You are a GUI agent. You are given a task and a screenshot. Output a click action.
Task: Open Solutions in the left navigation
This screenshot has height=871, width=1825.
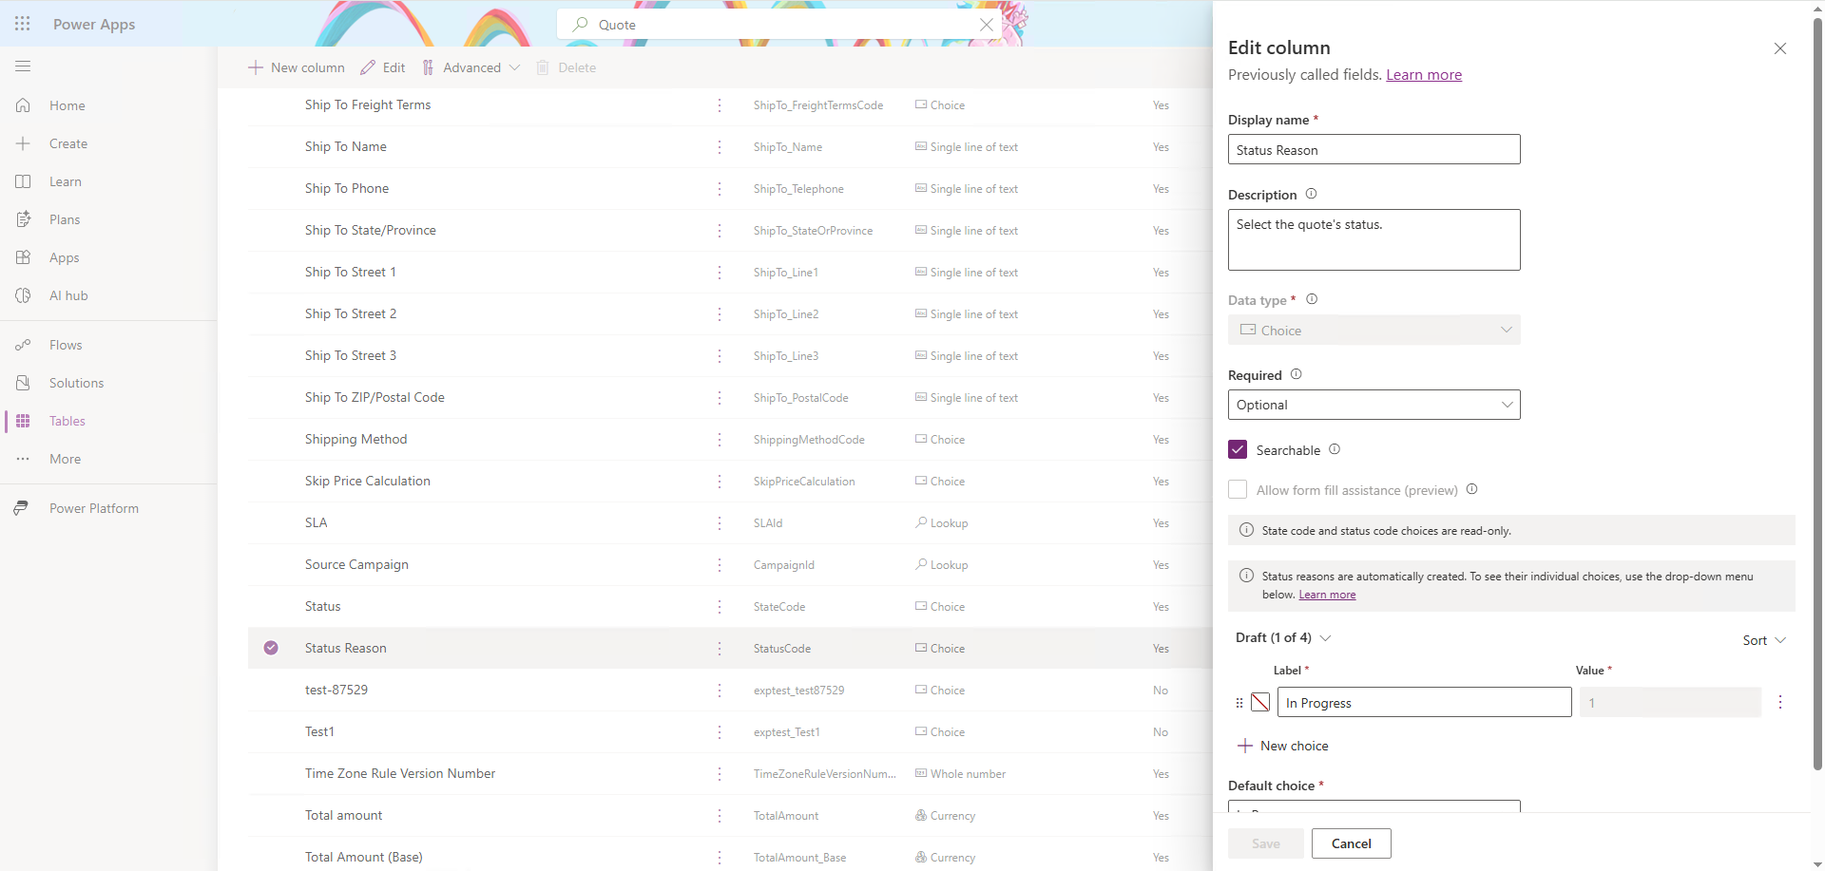coord(76,383)
